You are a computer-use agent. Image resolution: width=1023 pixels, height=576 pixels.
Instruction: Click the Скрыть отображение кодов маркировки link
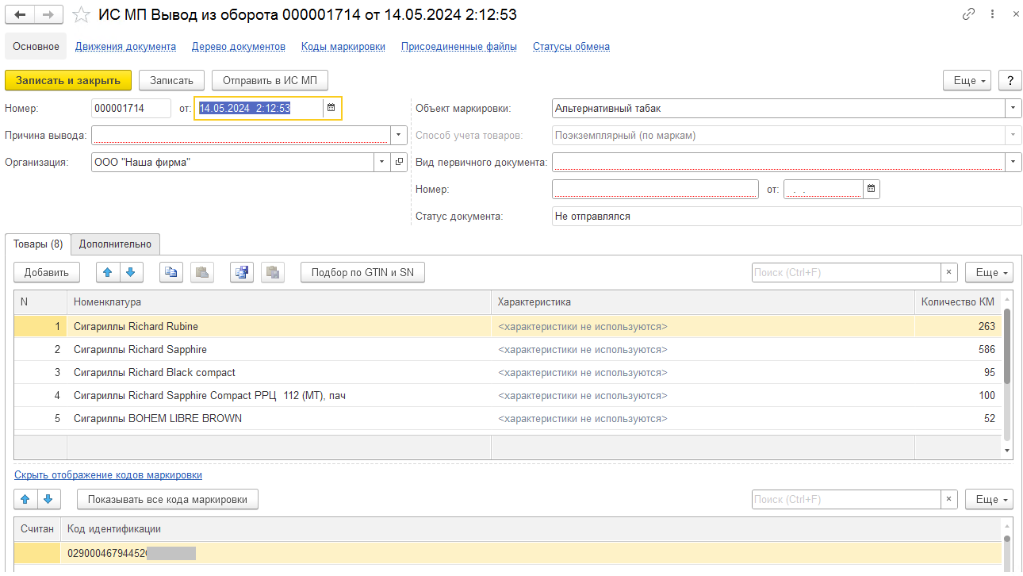point(108,474)
